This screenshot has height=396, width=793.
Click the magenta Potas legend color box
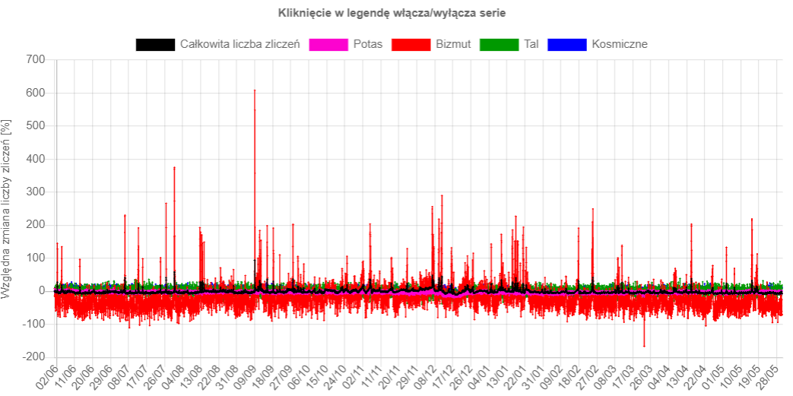click(x=328, y=44)
